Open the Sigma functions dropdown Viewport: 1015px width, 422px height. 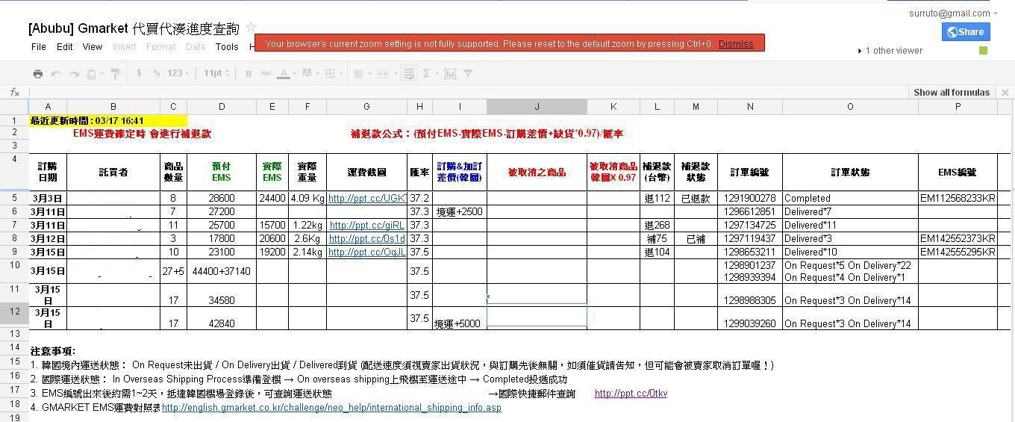(429, 73)
